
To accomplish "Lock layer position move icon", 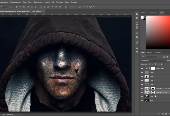I will tap(156, 64).
